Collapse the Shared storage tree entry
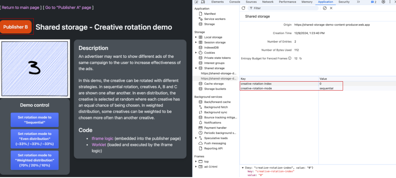This screenshot has height=178, width=396. [196, 68]
